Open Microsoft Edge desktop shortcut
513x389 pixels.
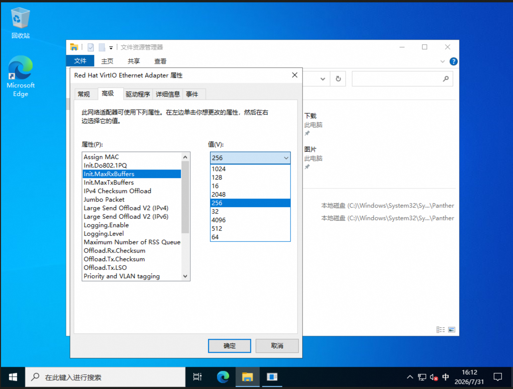click(x=20, y=76)
